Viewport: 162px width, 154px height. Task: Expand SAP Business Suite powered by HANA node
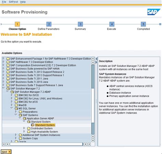[3, 68]
